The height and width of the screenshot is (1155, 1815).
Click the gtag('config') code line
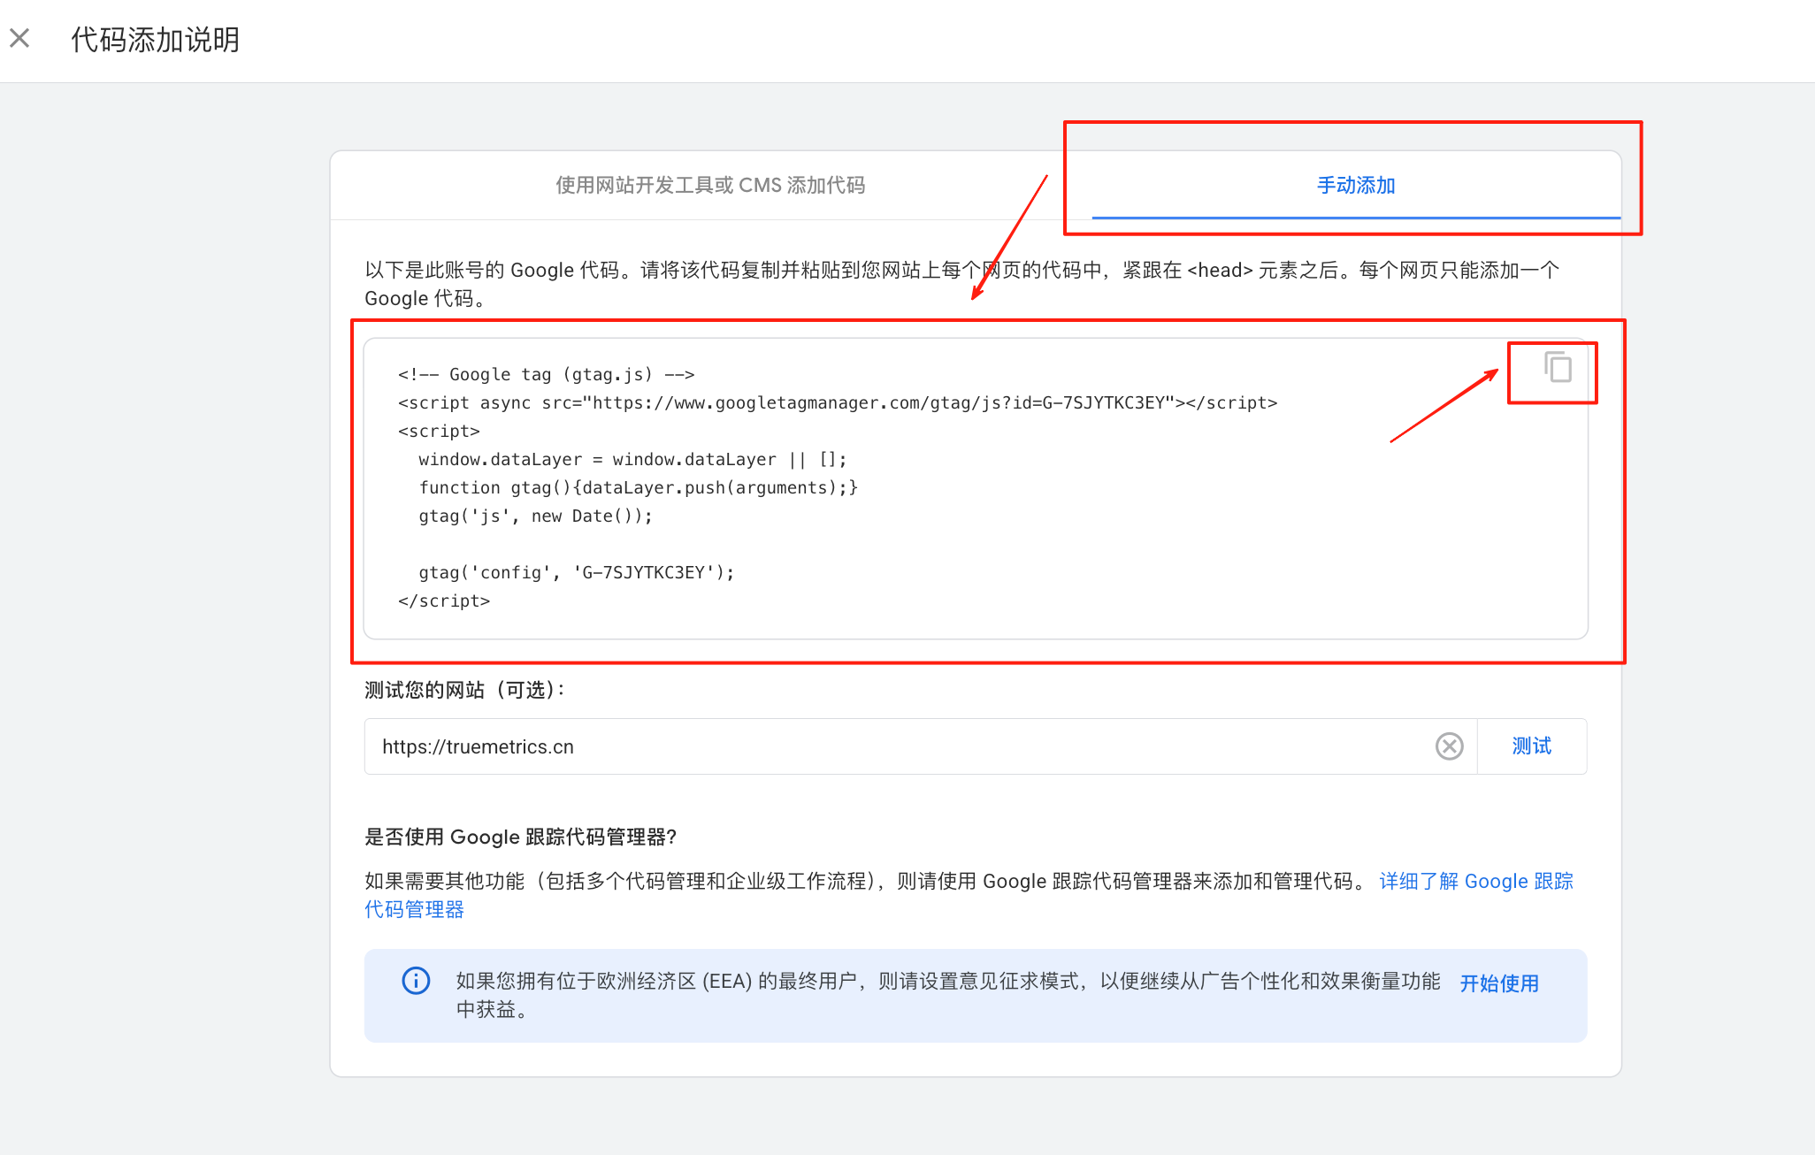[576, 573]
